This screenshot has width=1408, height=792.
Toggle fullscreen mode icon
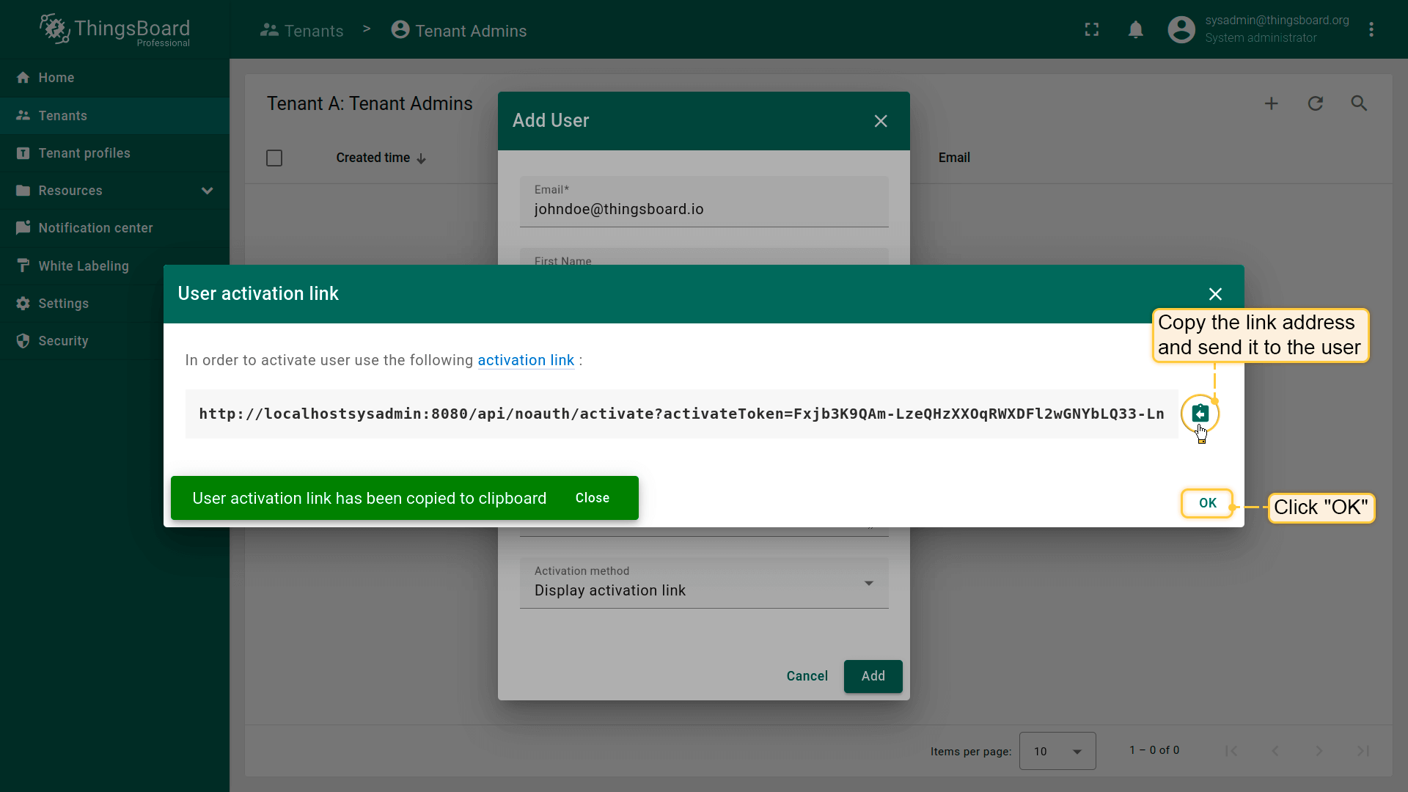click(x=1092, y=29)
